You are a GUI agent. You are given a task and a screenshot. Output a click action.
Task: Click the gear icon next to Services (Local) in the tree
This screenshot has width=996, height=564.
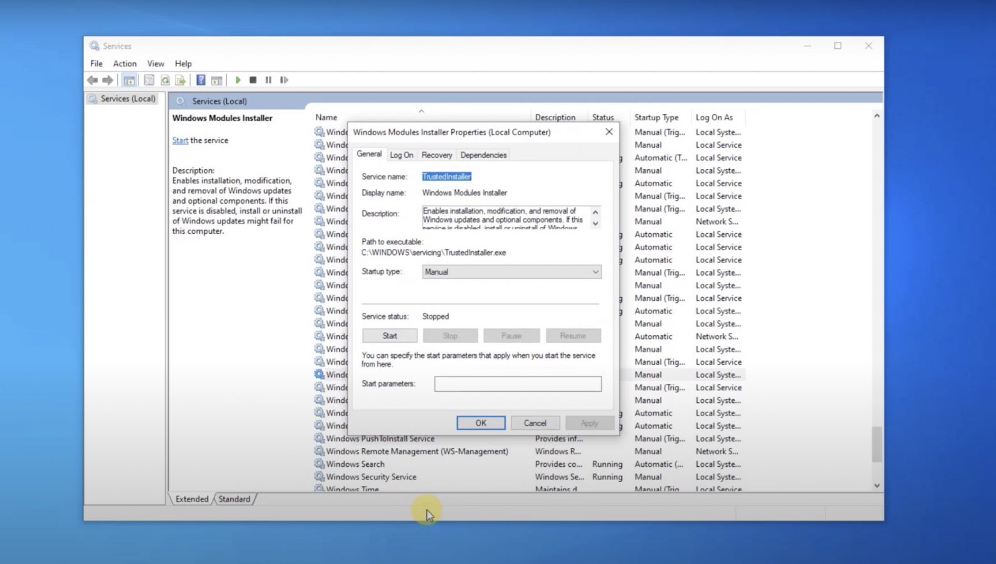point(93,99)
